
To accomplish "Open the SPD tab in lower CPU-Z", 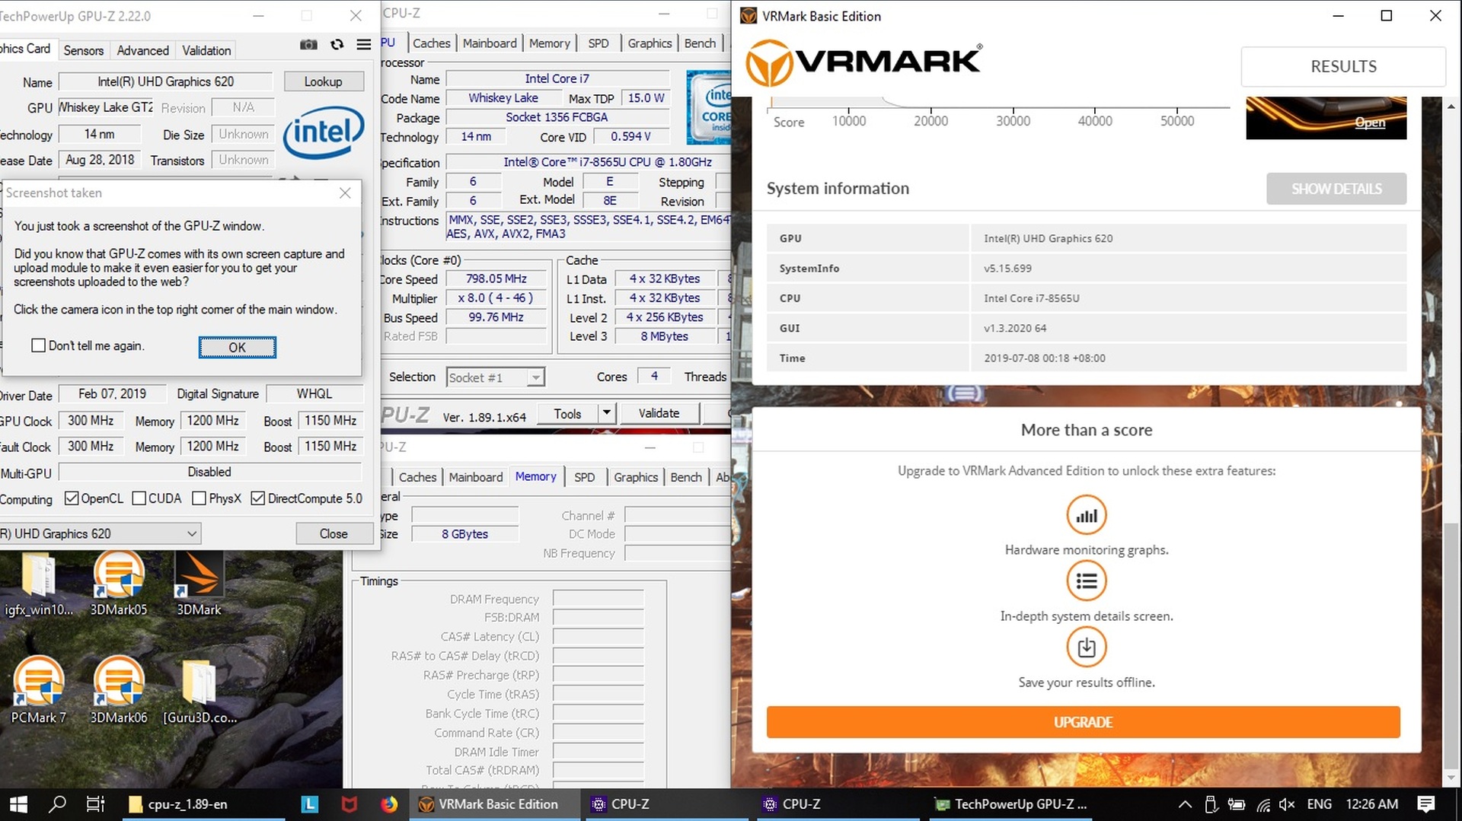I will click(x=585, y=477).
